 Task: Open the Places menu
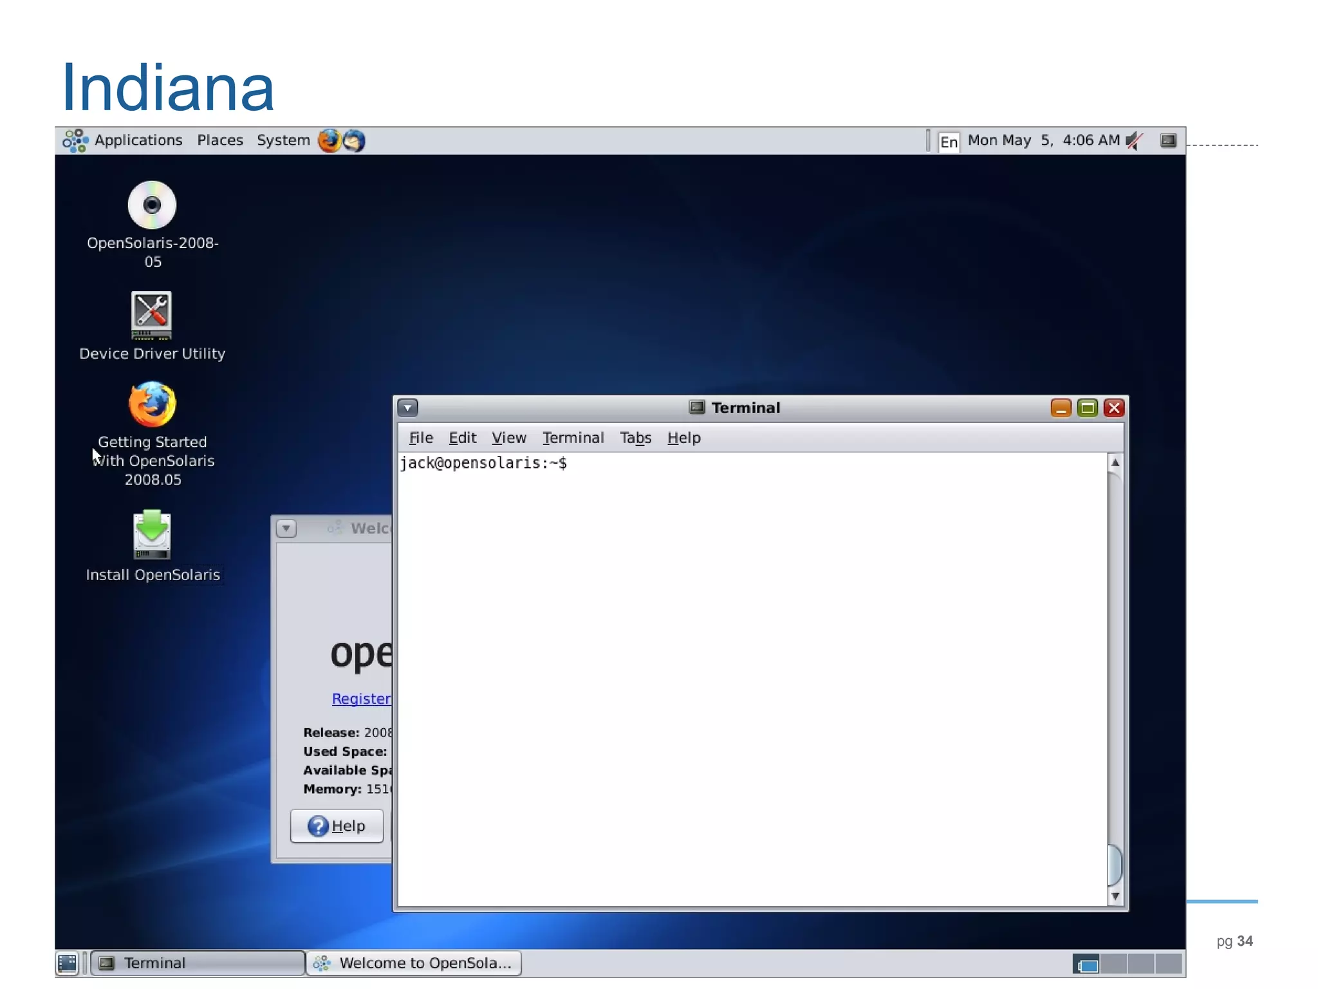[220, 140]
